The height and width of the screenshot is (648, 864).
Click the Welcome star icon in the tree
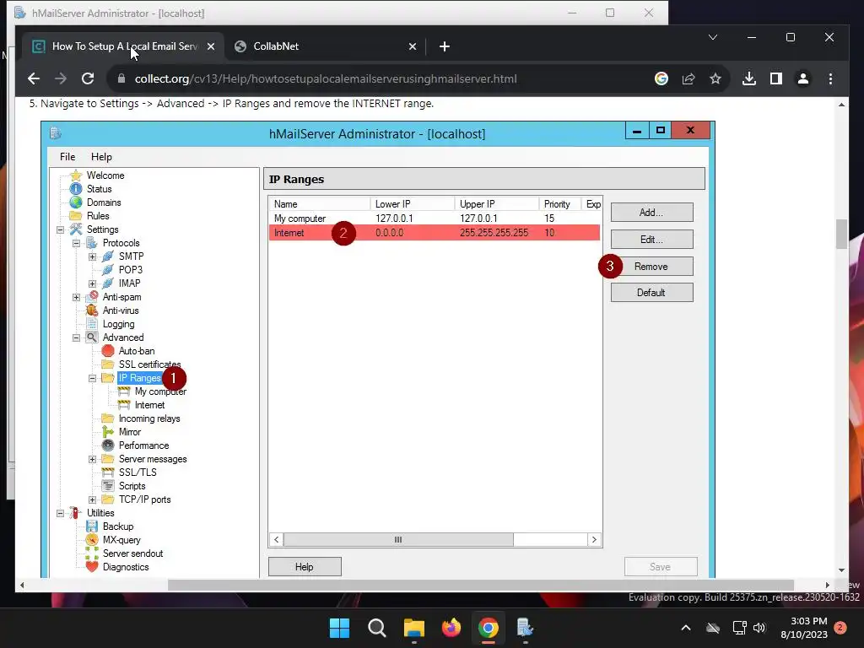(76, 175)
